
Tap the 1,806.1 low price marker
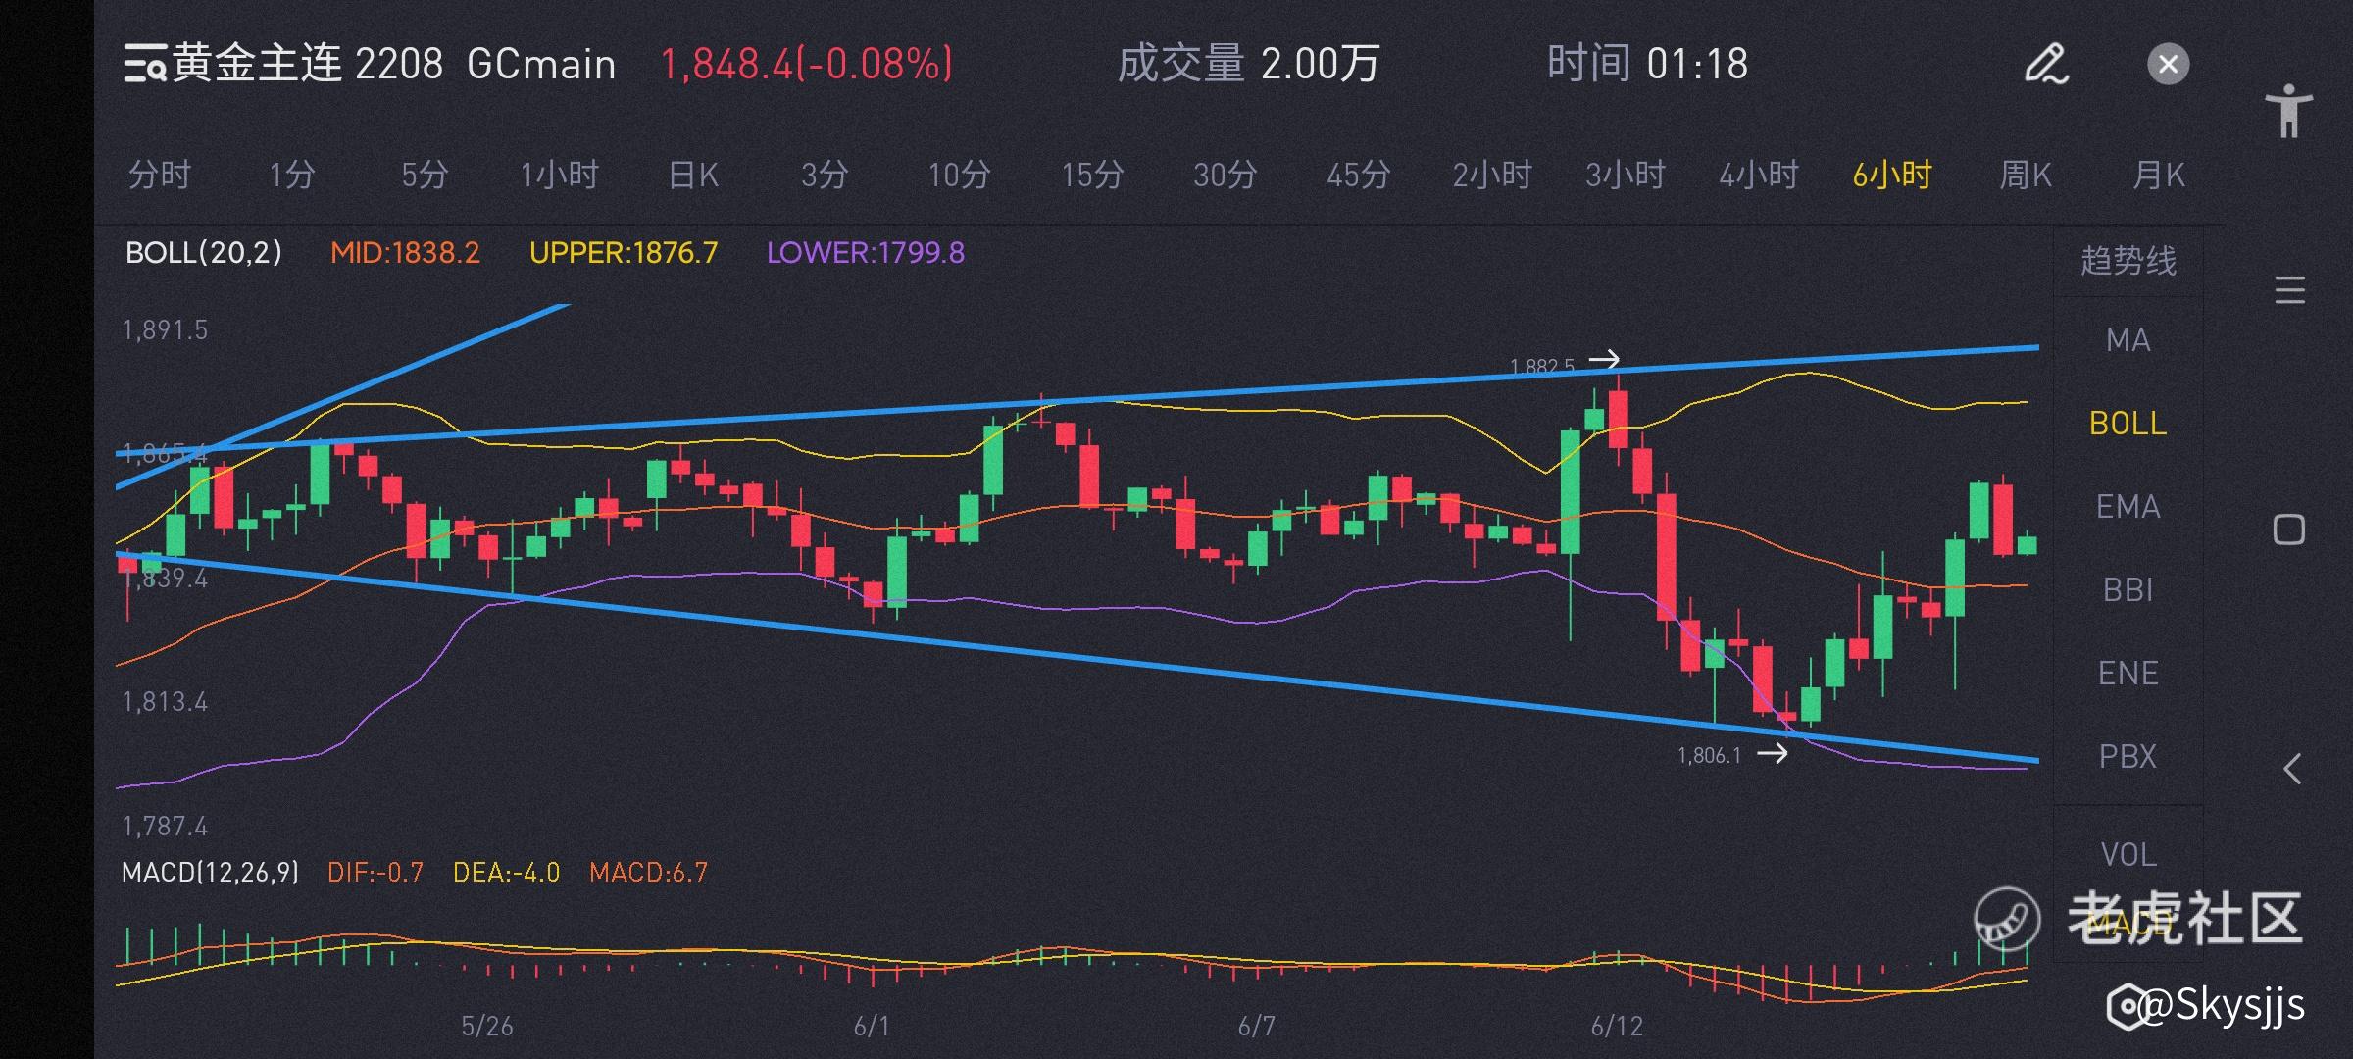(x=1709, y=755)
